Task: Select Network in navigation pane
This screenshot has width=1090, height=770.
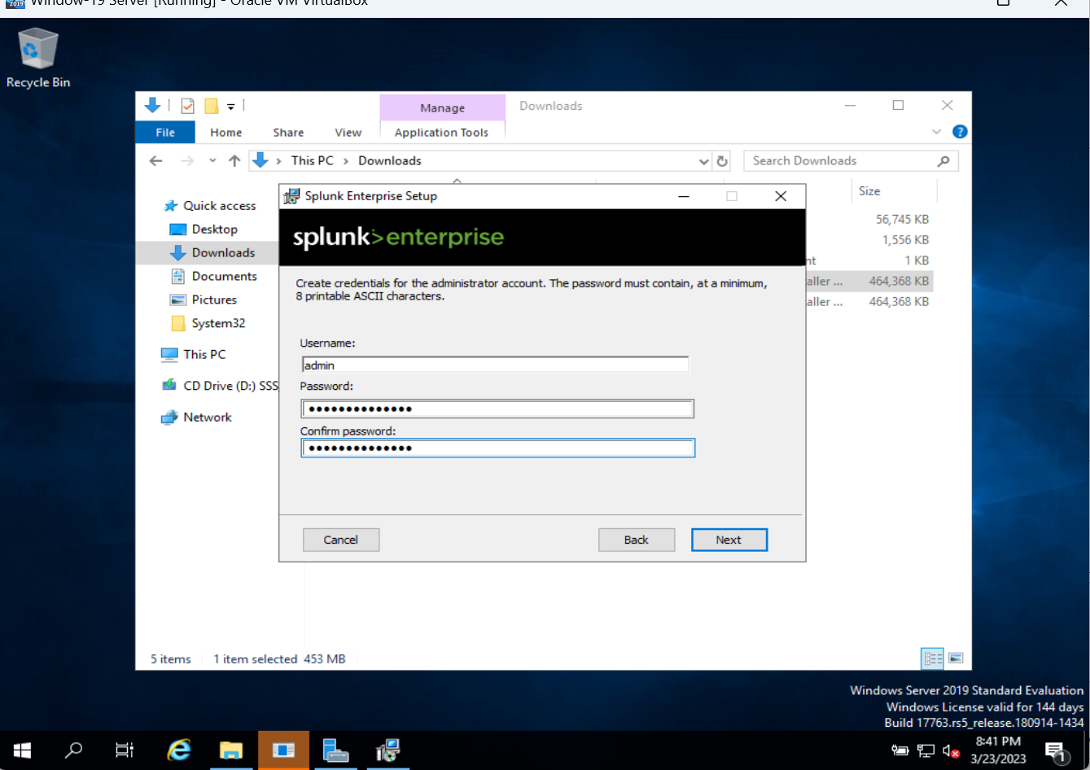Action: 207,418
